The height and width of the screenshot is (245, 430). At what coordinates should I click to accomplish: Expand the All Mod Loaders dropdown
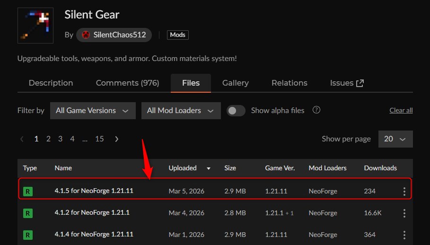click(x=181, y=111)
